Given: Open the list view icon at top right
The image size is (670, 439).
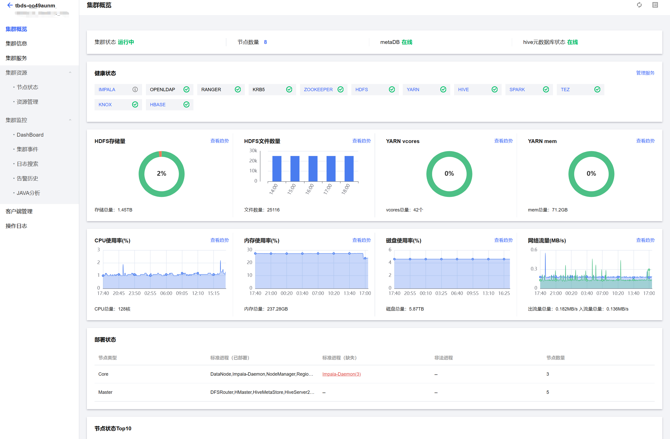Looking at the screenshot, I should coord(655,5).
